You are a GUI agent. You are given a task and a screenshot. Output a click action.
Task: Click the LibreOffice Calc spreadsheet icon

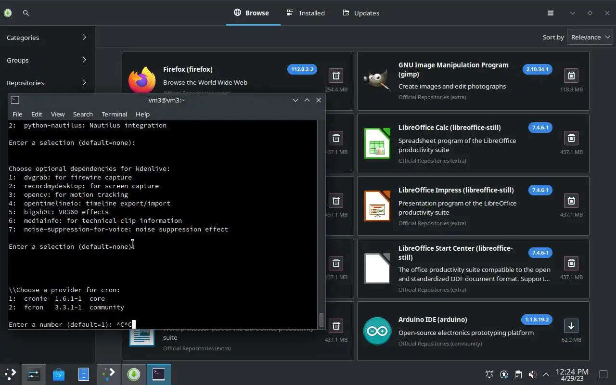pyautogui.click(x=377, y=143)
